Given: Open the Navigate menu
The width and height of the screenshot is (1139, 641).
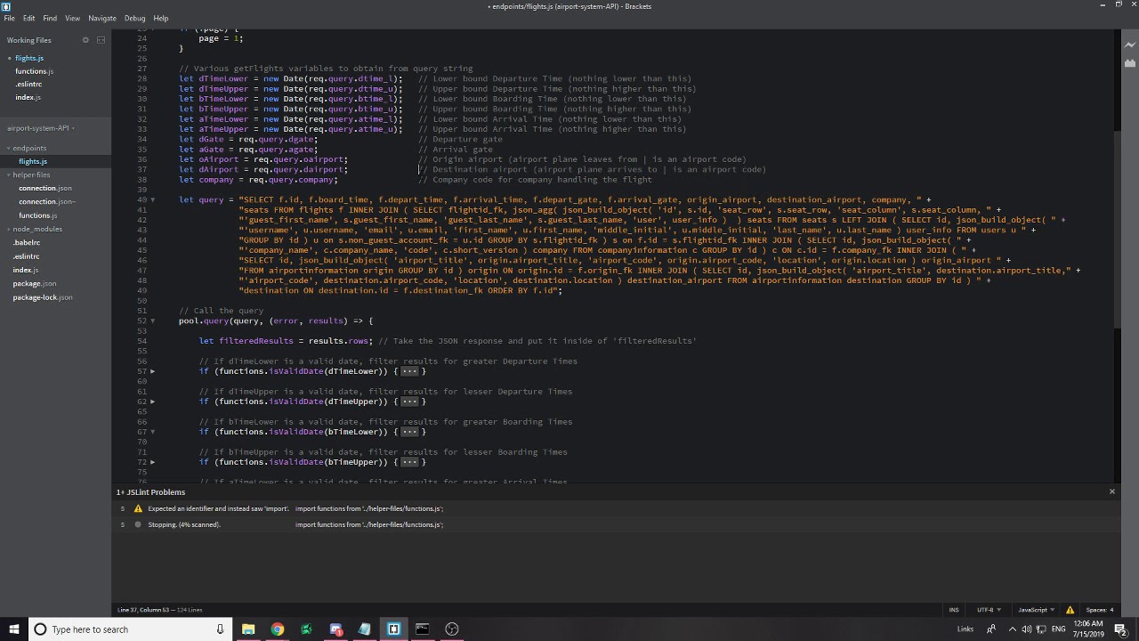Looking at the screenshot, I should 102,18.
